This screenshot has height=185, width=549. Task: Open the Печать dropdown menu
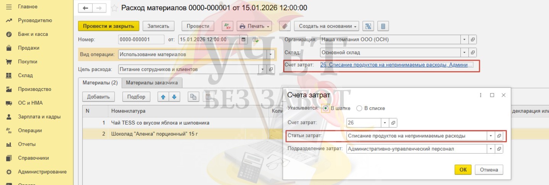click(x=254, y=26)
